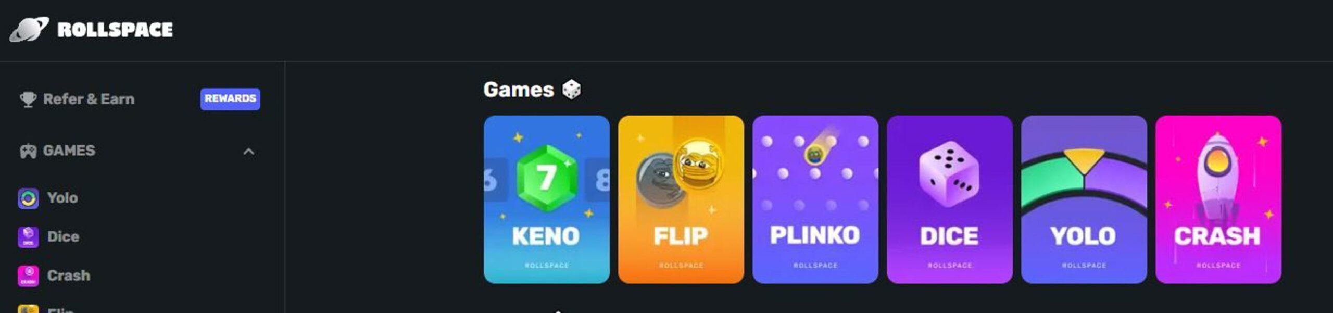Launch the Plinko game card

pos(815,199)
